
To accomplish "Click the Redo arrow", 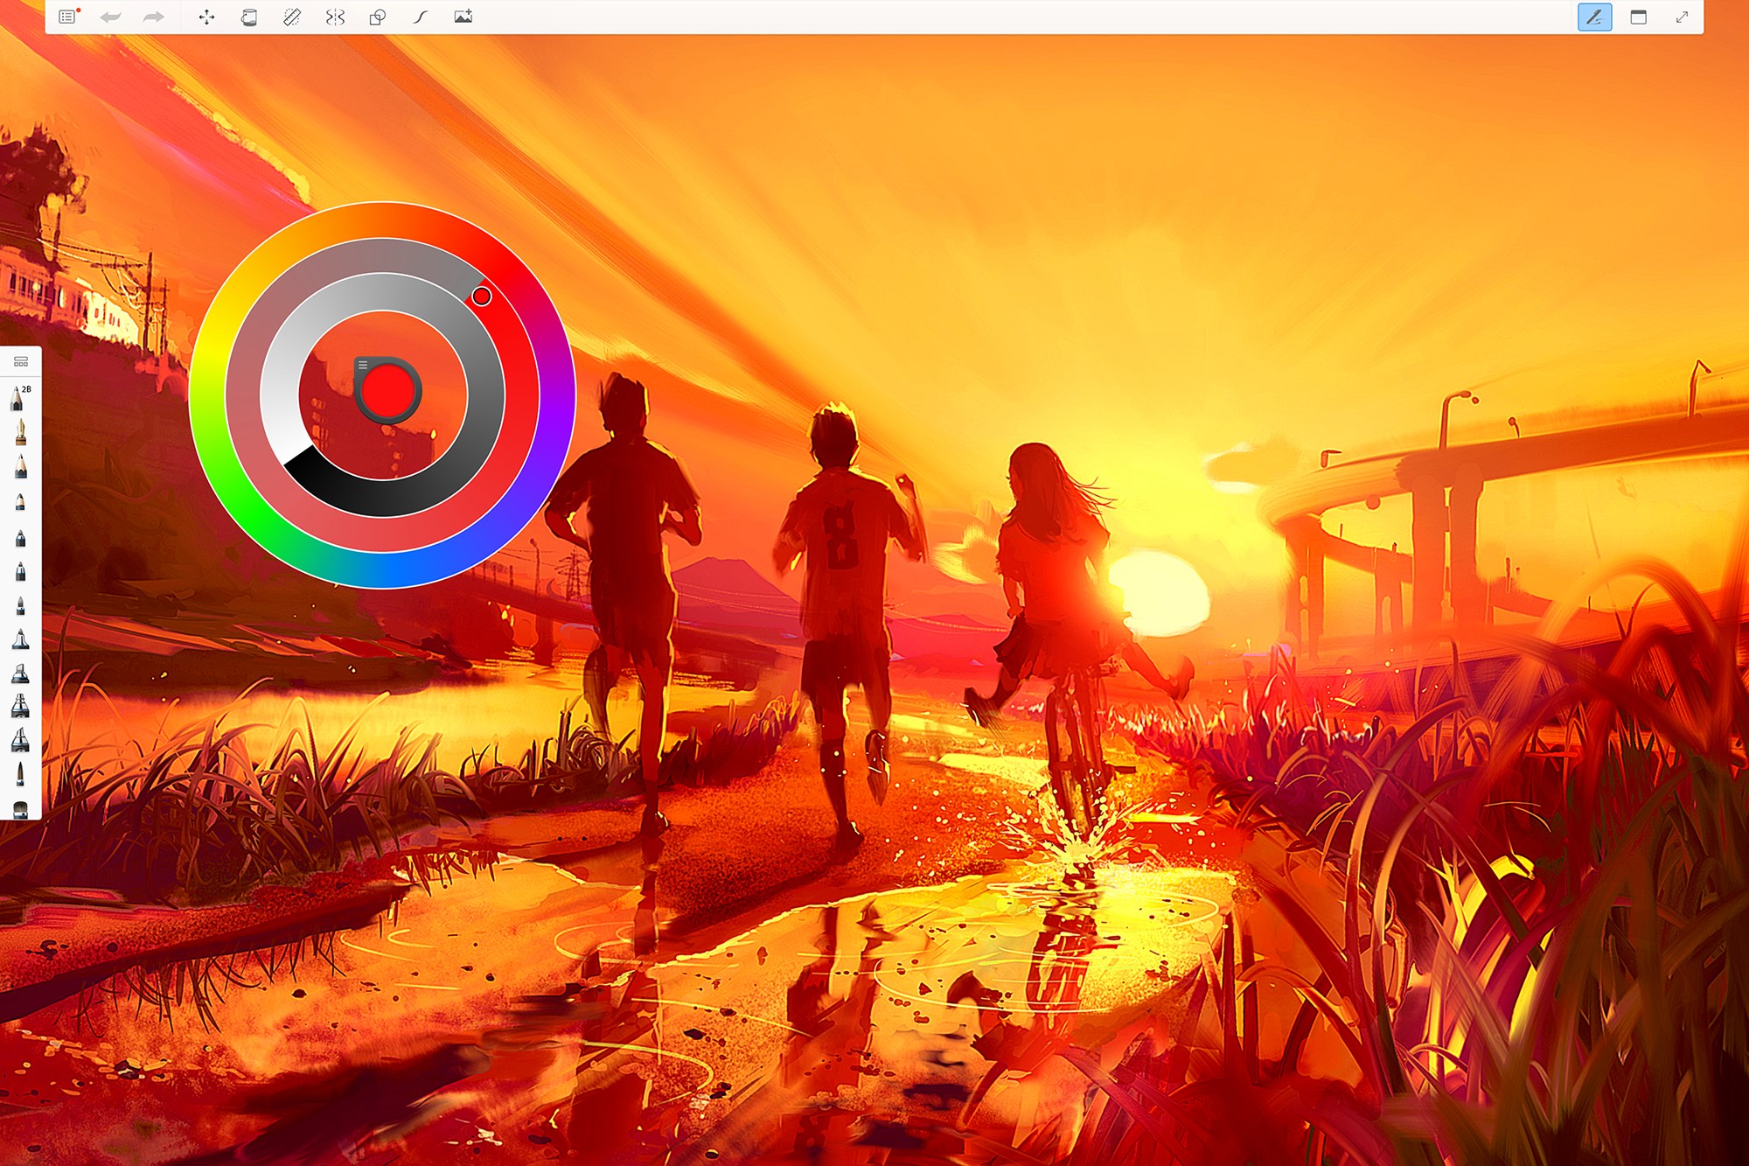I will point(153,17).
